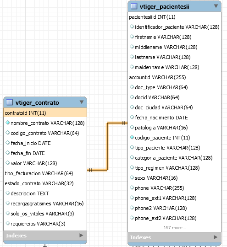
Task: Click diamond icon beside doc_ciudad
Action: (x=132, y=107)
